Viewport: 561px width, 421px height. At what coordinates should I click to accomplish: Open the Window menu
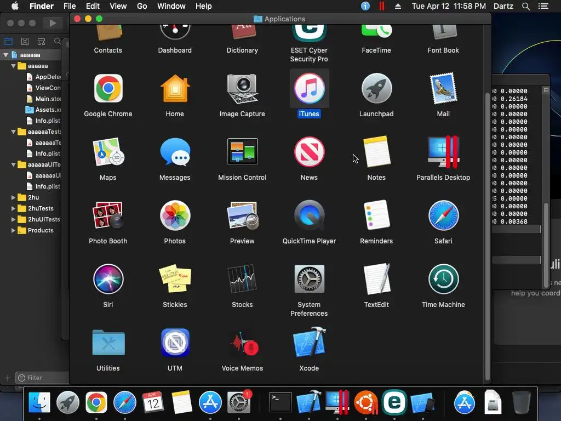click(x=171, y=6)
